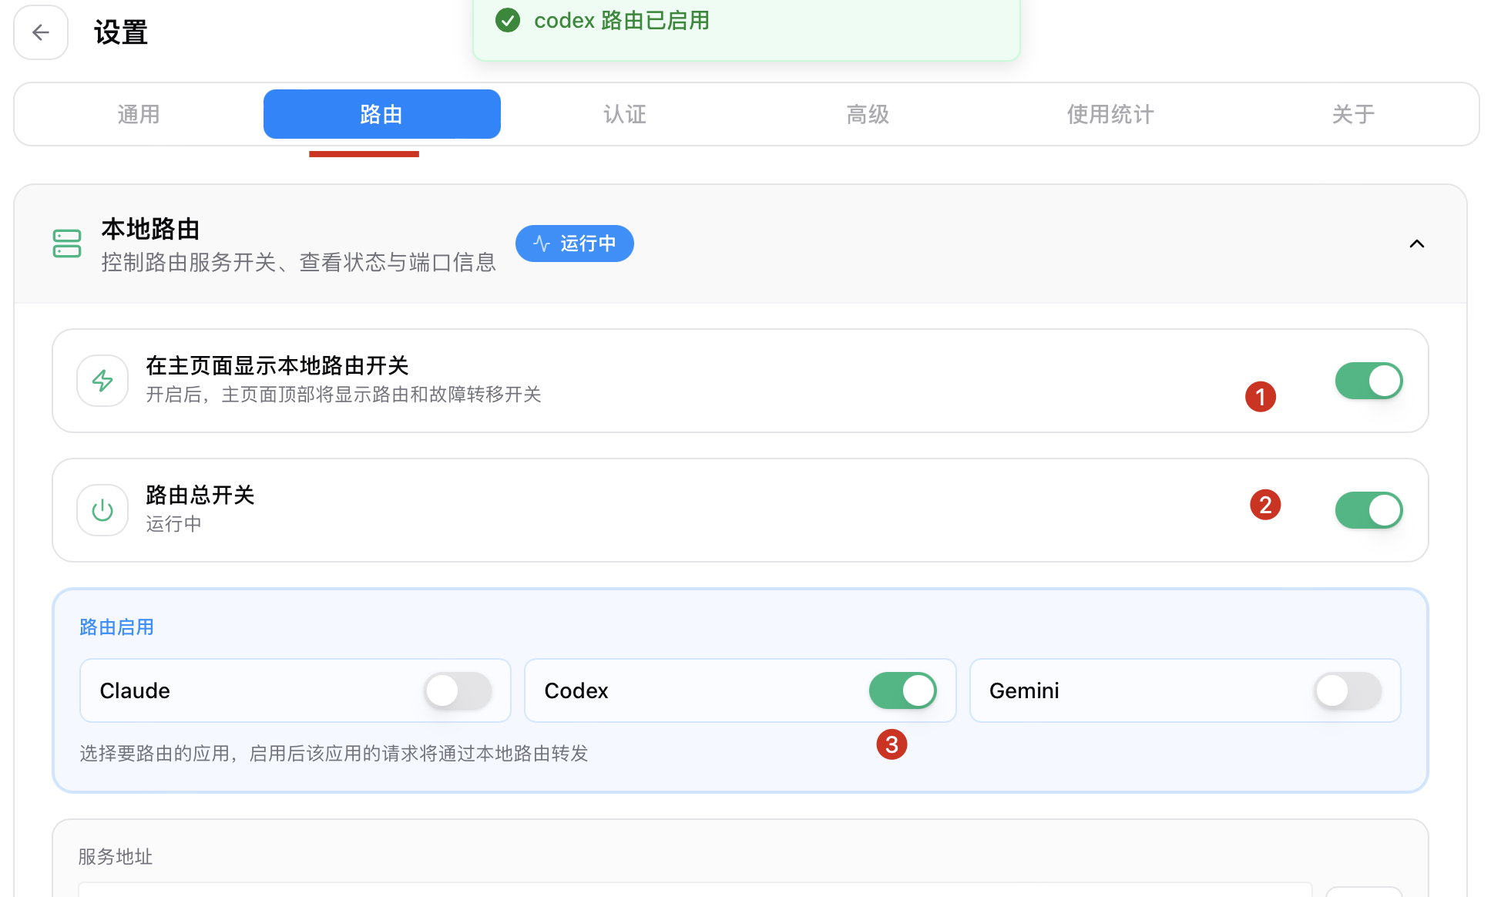Click the Claude app label
This screenshot has height=897, width=1501.
tap(135, 690)
